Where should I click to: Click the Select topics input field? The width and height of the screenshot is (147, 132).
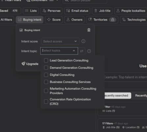click(x=59, y=51)
